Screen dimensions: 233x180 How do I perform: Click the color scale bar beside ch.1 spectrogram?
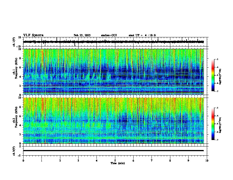click(213, 75)
